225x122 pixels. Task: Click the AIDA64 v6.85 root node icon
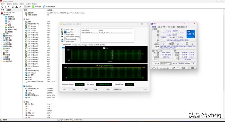pyautogui.click(x=2, y=13)
